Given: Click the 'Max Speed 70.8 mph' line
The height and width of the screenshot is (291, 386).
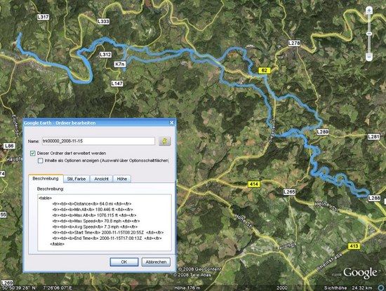Looking at the screenshot, I should click(x=96, y=221).
